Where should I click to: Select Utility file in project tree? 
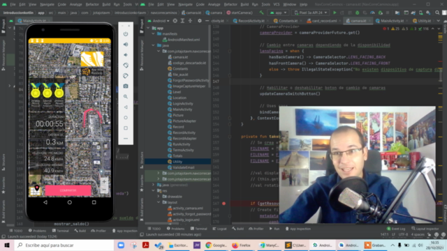click(177, 162)
